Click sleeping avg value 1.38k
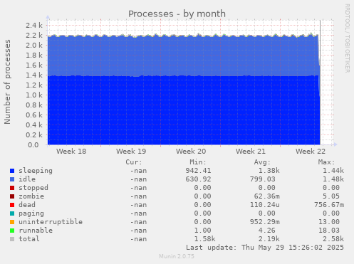Screen dimensions: 354x264 tap(269, 171)
